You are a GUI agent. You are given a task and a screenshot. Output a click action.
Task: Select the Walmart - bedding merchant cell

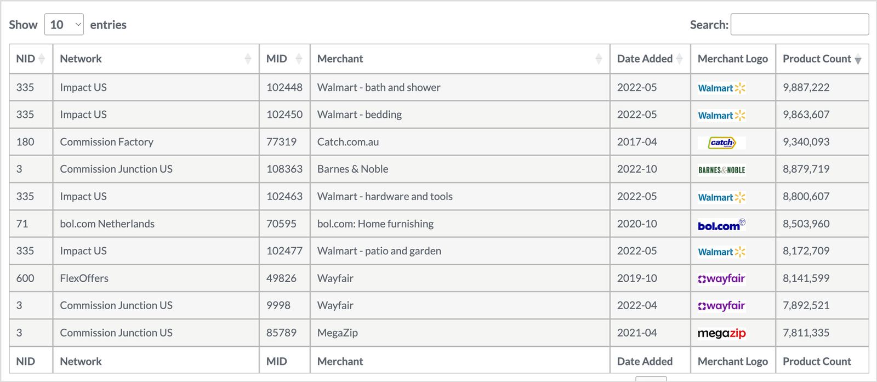click(x=460, y=115)
